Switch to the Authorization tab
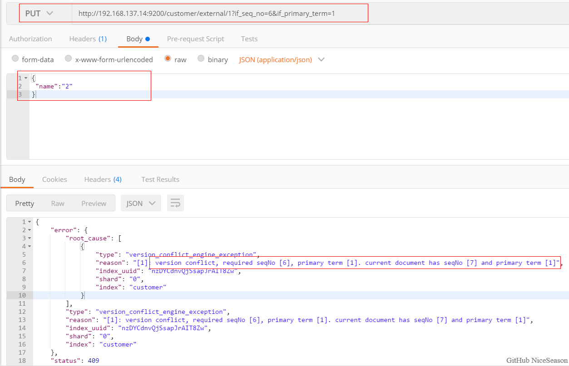This screenshot has height=366, width=569. coord(30,39)
